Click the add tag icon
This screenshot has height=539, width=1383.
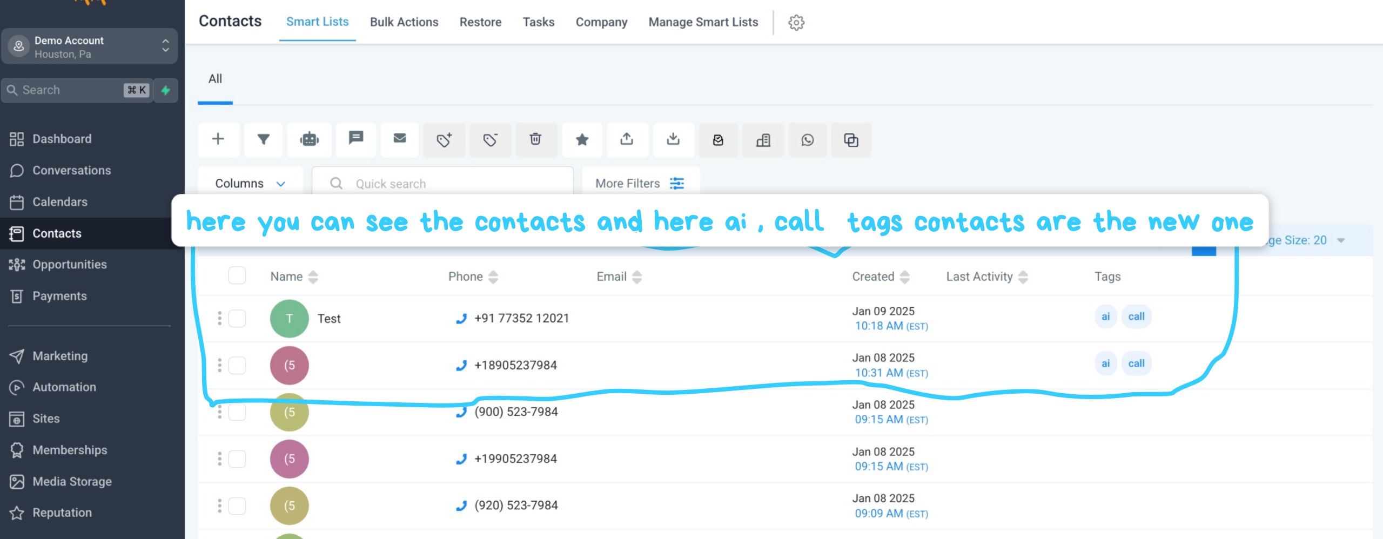coord(444,140)
